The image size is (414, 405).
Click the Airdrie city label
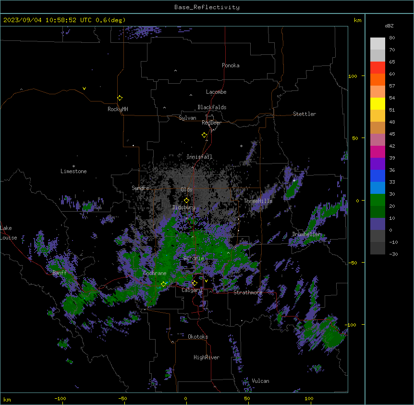tap(194, 258)
